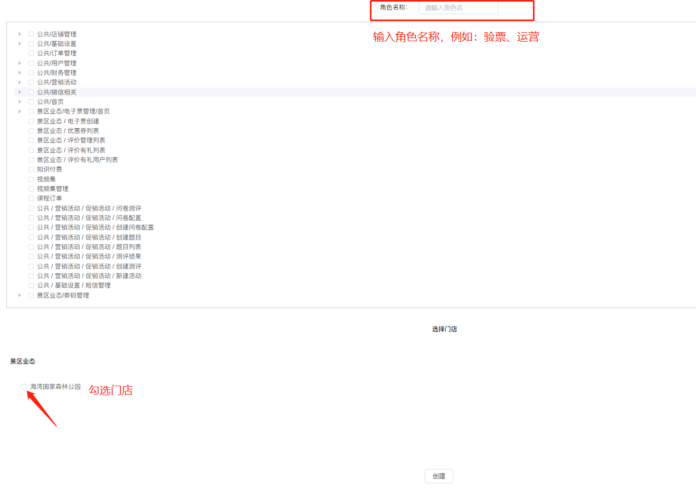
Task: Expand the 公共/店铺管理 tree node
Action: click(x=20, y=34)
